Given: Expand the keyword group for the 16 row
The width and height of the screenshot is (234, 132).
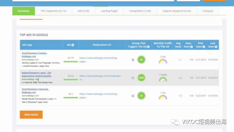Looking at the screenshot, I should pyautogui.click(x=133, y=96).
